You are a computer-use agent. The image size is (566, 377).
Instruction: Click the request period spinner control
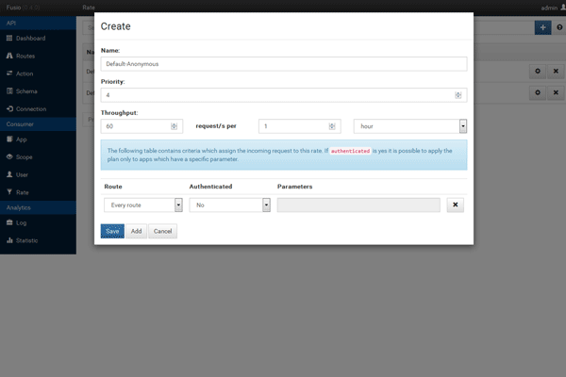pos(333,125)
